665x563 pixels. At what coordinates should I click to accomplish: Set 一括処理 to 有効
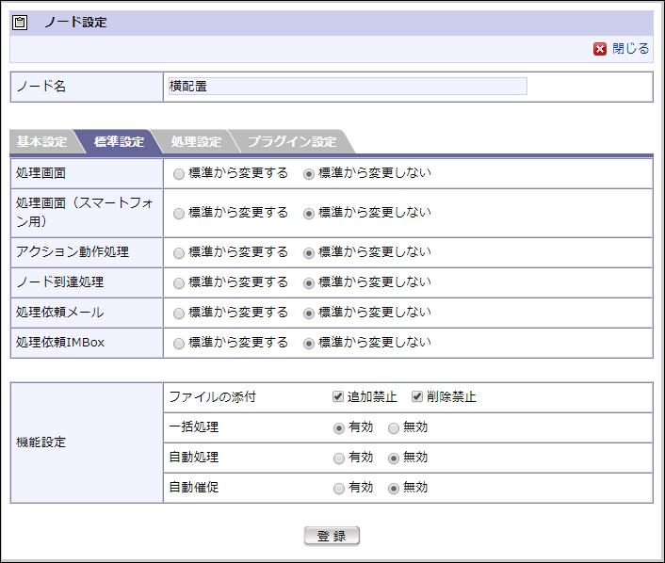(339, 428)
